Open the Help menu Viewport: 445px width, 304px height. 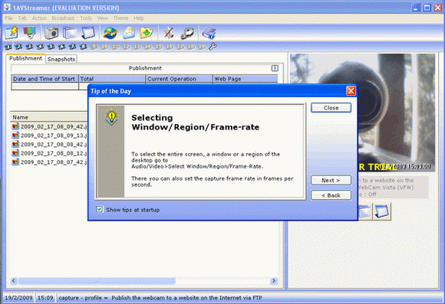[139, 18]
